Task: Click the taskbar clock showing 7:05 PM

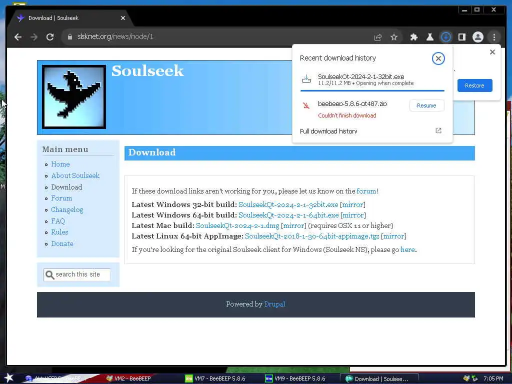Action: point(493,378)
